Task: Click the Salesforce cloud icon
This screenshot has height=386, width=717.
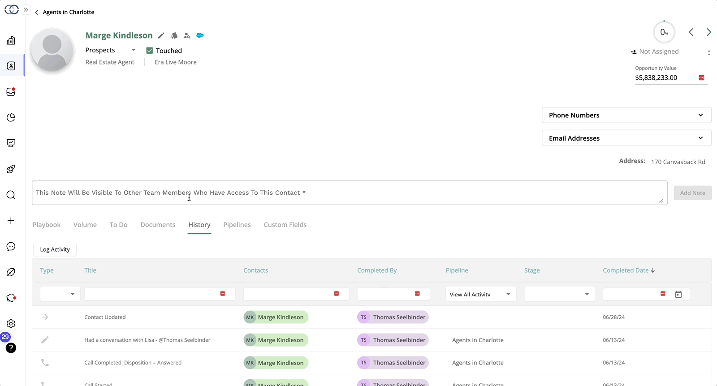Action: tap(200, 35)
